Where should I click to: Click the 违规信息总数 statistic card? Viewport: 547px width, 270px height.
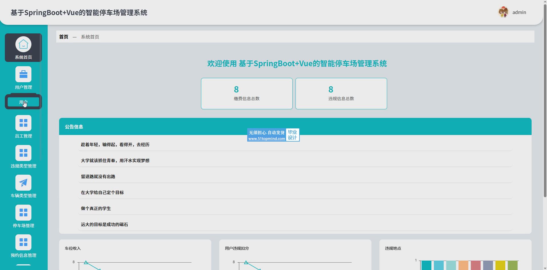pos(341,93)
